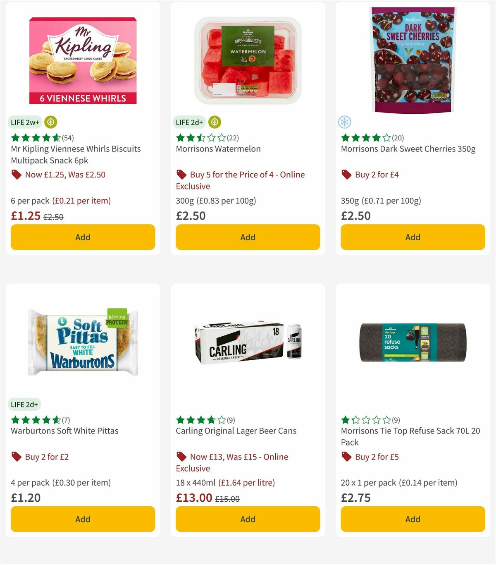Click the one-star rating on the refuse sack listing
The image size is (496, 565).
coord(365,420)
